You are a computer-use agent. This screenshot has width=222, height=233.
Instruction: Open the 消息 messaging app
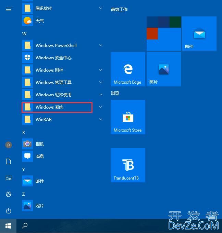click(39, 157)
